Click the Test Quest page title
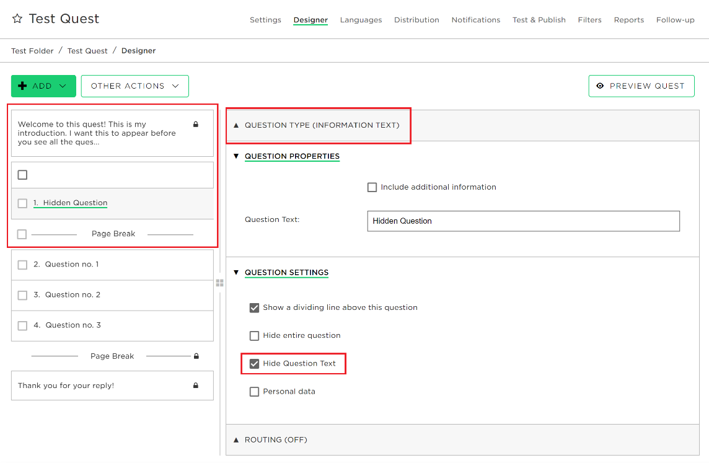709x463 pixels. 64,19
